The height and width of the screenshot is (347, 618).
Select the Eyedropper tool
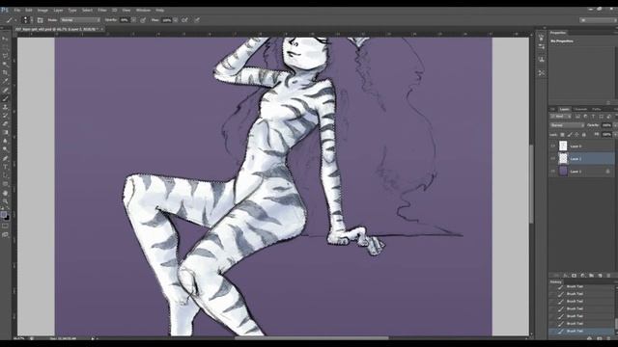(5, 81)
